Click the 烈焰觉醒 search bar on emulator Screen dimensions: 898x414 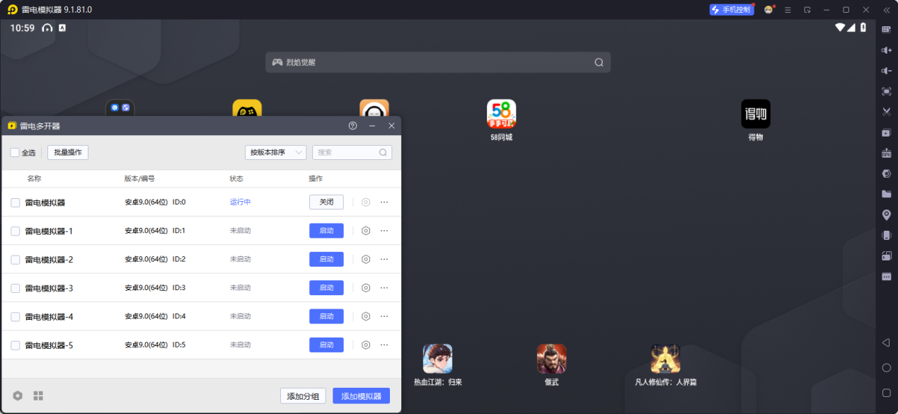click(x=438, y=62)
